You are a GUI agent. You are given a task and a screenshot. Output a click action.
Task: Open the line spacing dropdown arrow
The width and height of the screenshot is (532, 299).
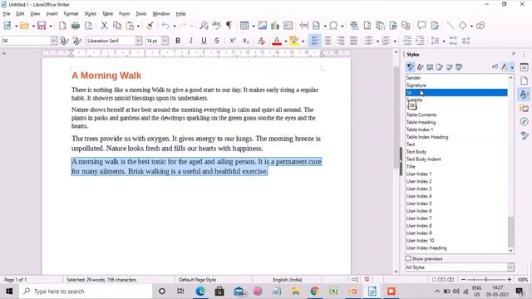coord(444,42)
